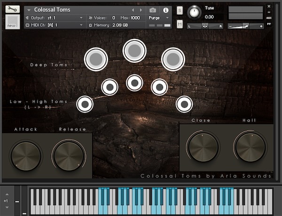Viewport: 282px width, 216px height.
Task: Collapse the Colossal Toms instrument header arrow
Action: tap(29, 10)
